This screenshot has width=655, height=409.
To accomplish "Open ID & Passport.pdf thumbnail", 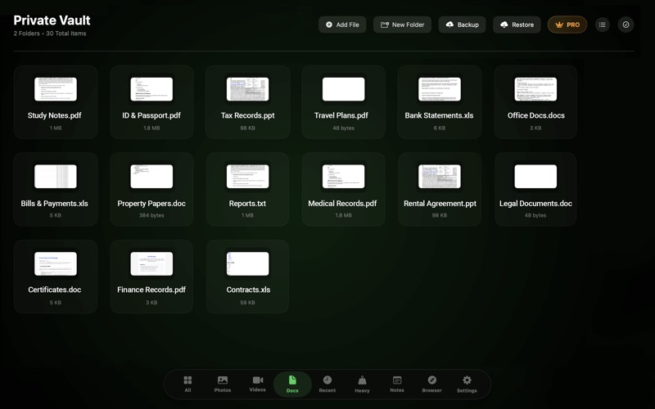I will (151, 89).
